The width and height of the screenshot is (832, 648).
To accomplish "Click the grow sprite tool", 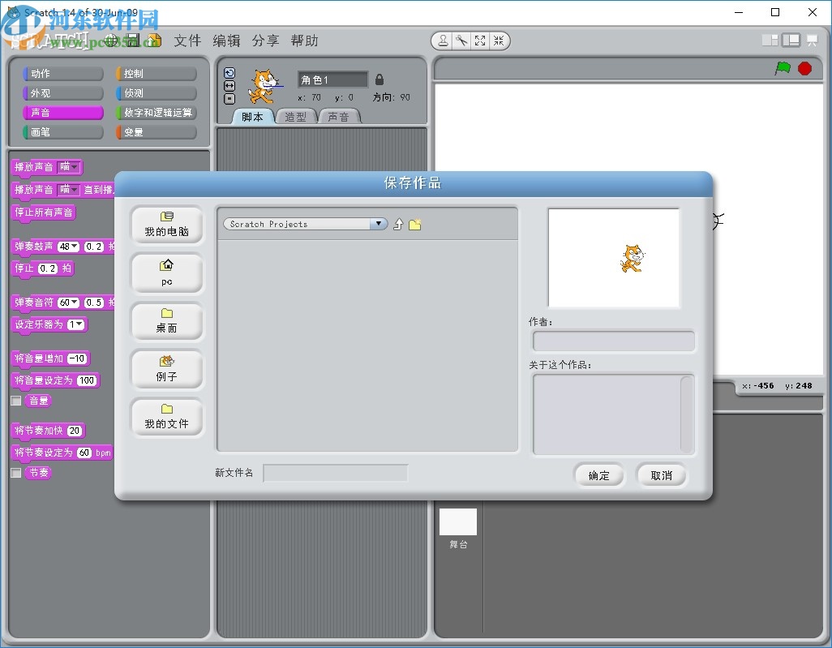I will 479,41.
